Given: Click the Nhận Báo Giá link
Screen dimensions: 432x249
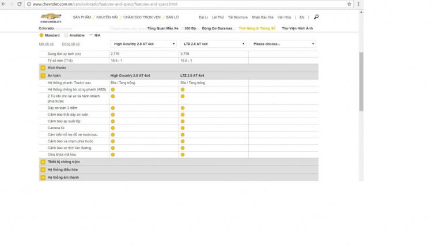Looking at the screenshot, I should tap(262, 17).
